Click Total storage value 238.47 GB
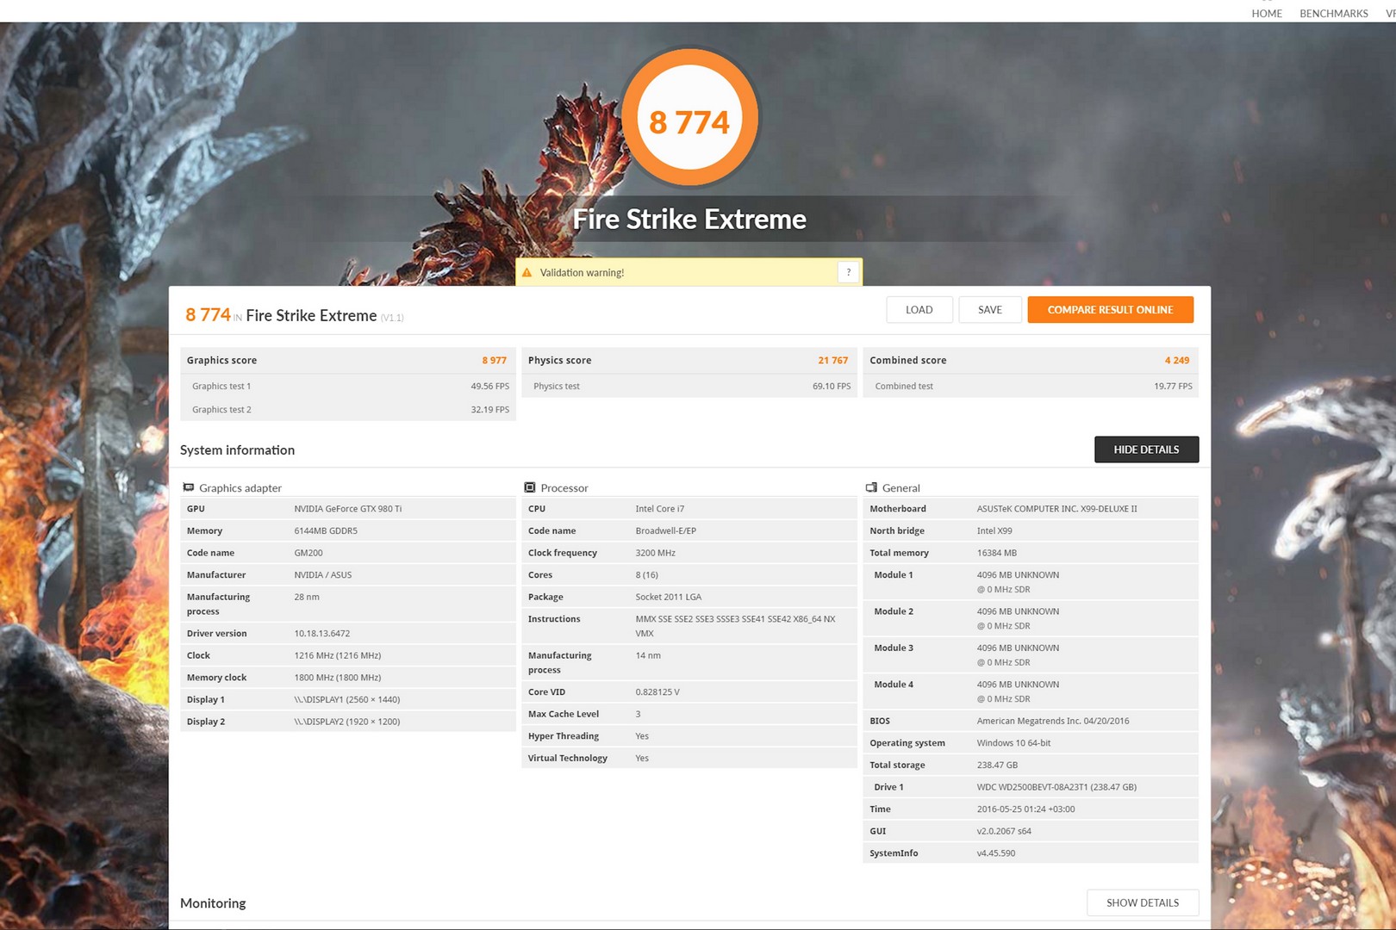1396x930 pixels. click(997, 766)
